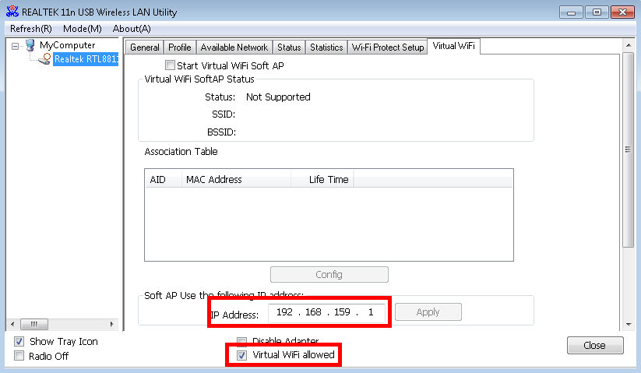Image resolution: width=641 pixels, height=373 pixels.
Task: Open the Wi-Fi Protect Setup tab
Action: click(388, 48)
